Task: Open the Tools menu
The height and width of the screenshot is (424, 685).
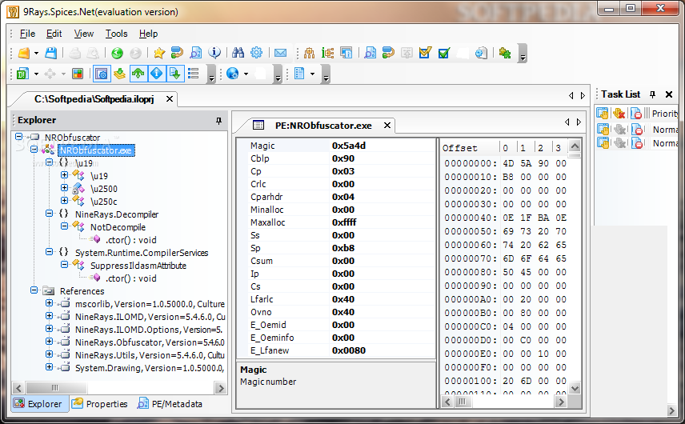Action: (x=116, y=34)
